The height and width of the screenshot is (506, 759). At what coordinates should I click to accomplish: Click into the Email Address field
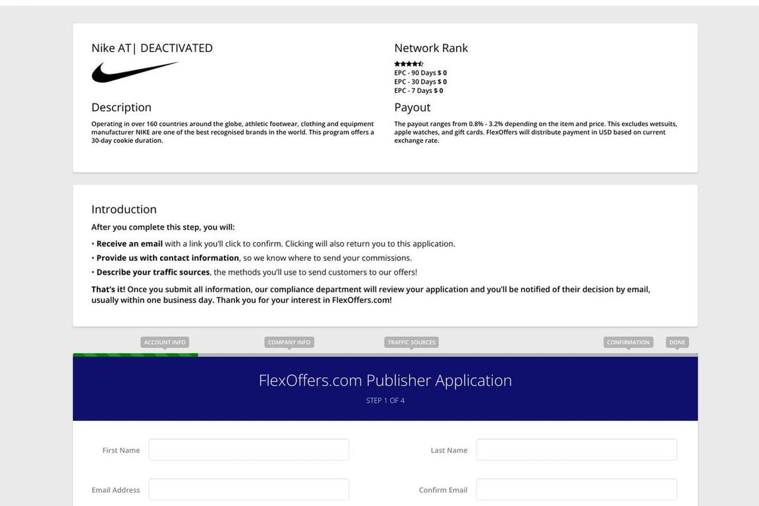248,490
